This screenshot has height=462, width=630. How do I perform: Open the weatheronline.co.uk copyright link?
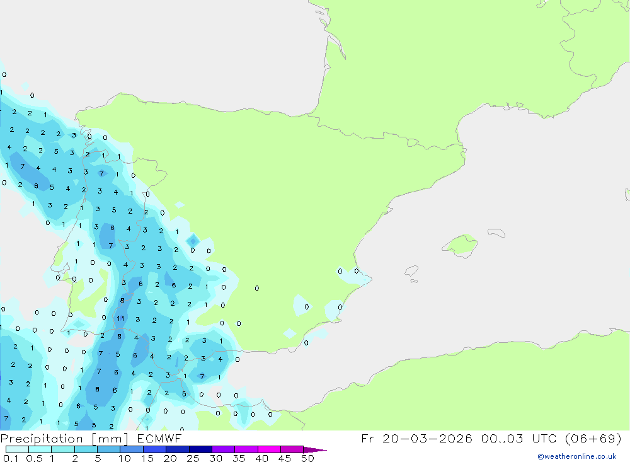click(x=577, y=456)
